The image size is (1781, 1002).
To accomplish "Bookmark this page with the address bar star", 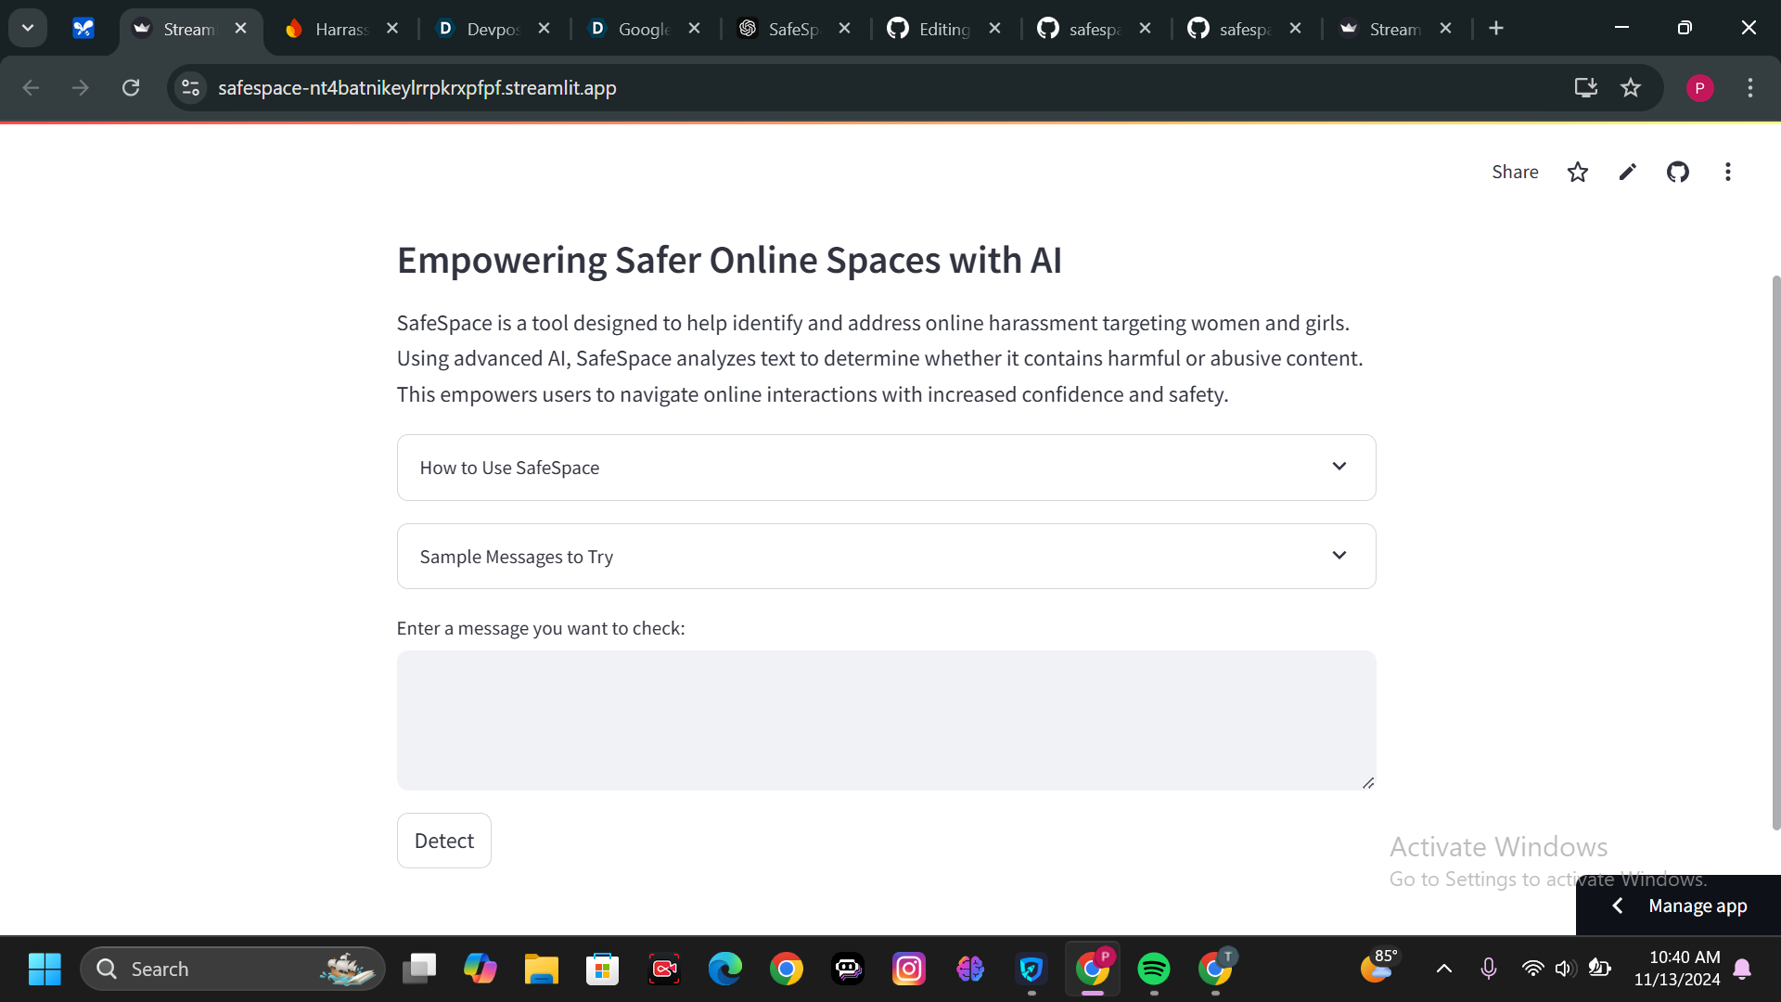I will coord(1630,87).
